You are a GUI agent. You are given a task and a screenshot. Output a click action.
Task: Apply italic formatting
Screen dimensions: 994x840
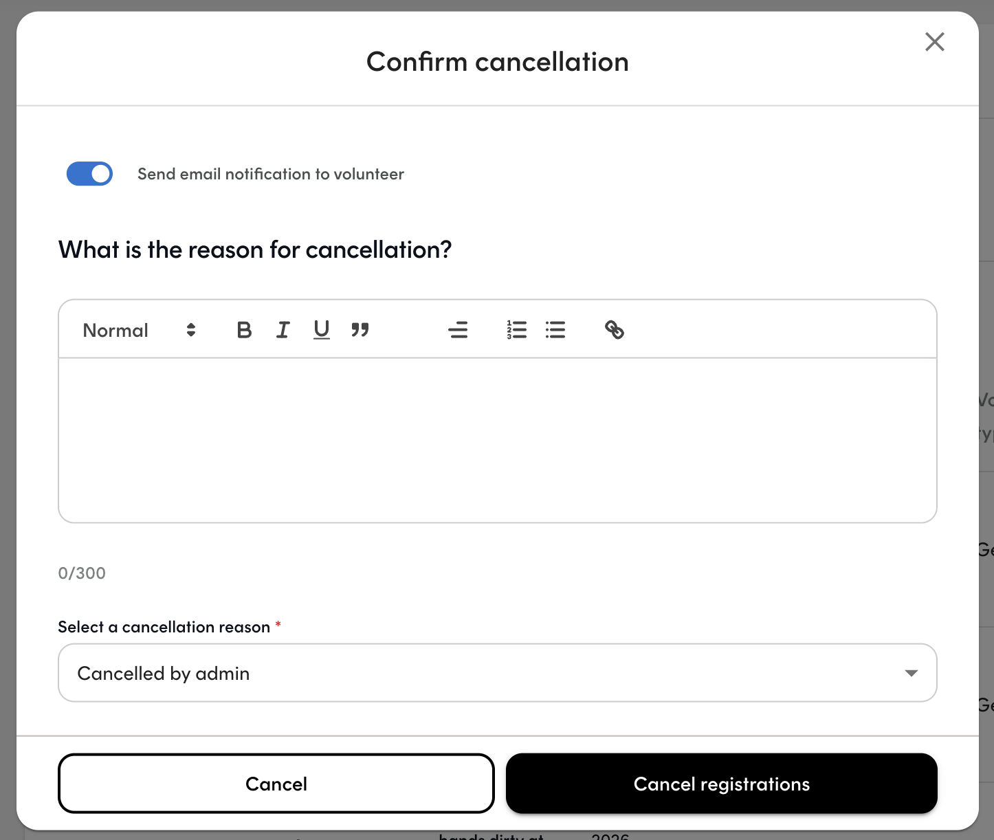tap(283, 330)
